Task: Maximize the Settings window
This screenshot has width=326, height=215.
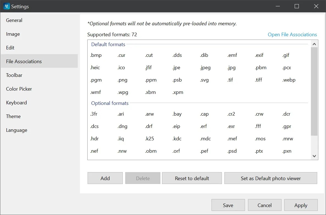Action: [x=297, y=6]
